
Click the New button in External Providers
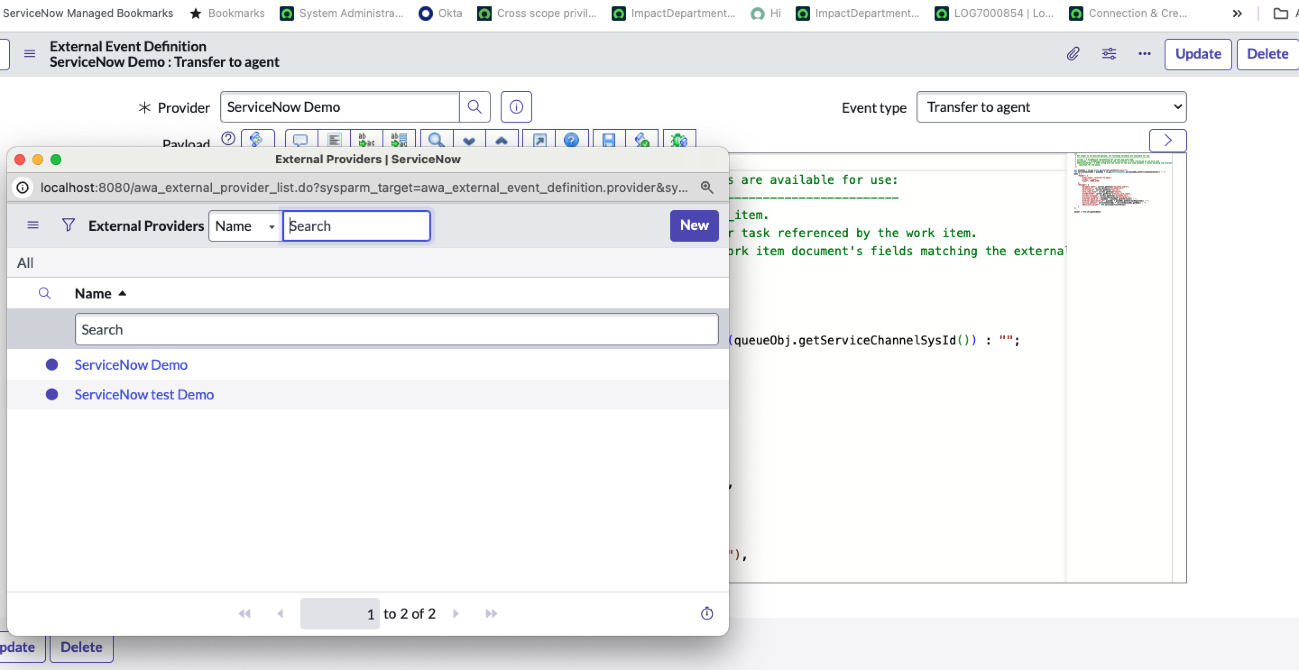pos(694,225)
